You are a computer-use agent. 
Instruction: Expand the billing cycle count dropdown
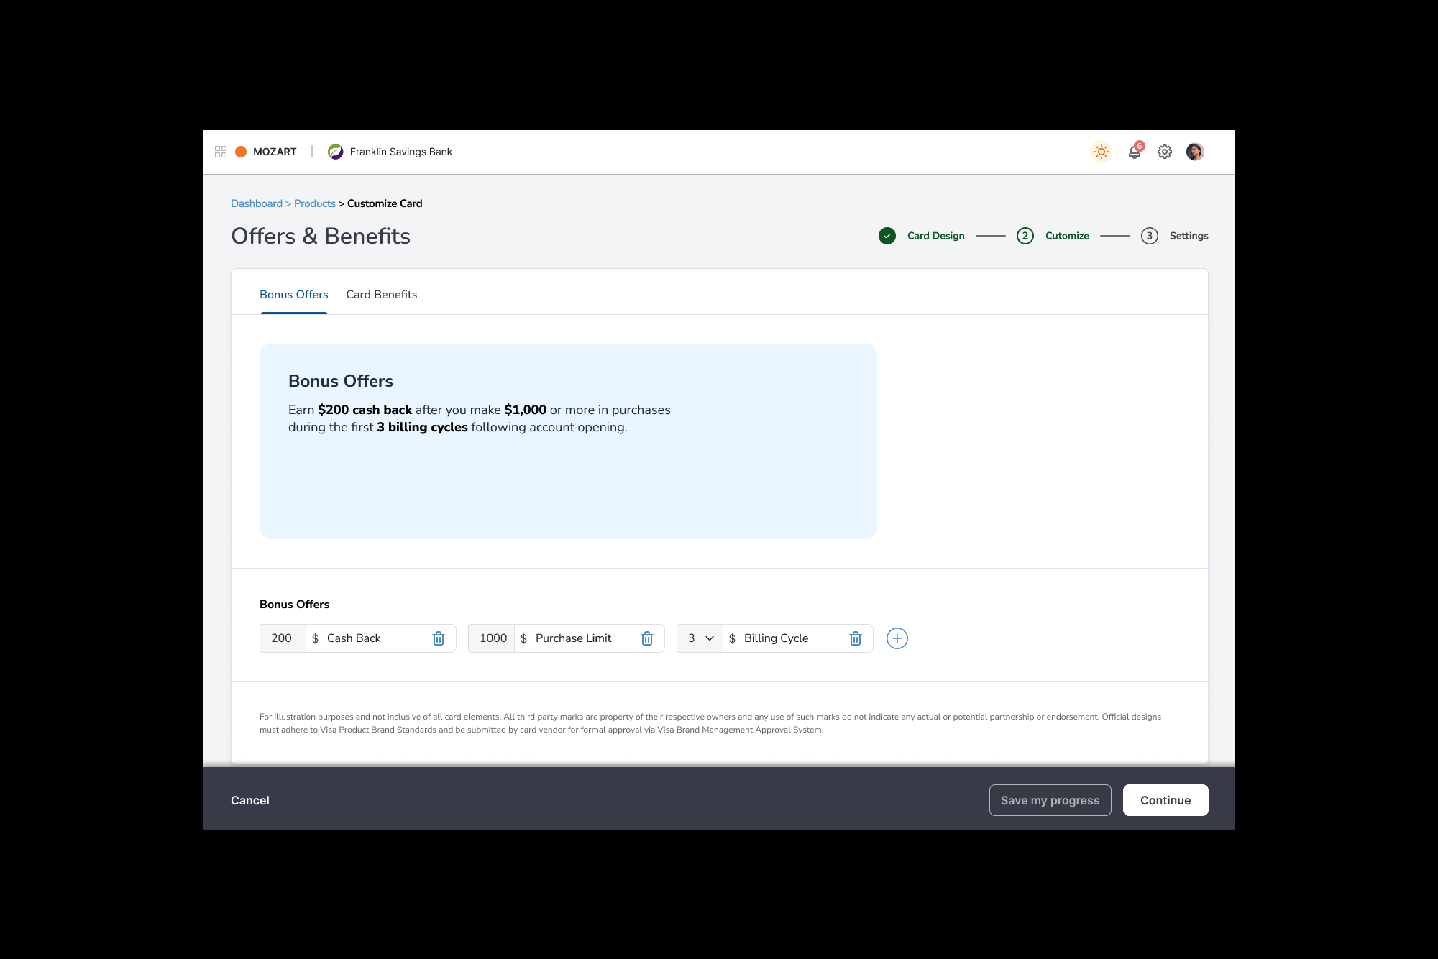click(700, 638)
